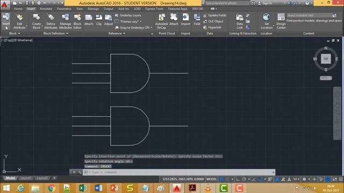Toggle MODEL space button
Screen dimensions: 344x193
tap(211, 179)
